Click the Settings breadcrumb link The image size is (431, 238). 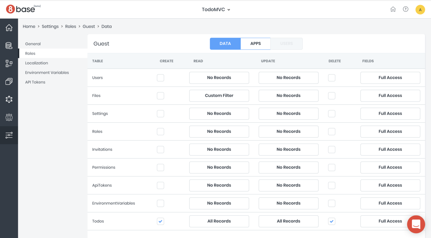click(x=50, y=26)
